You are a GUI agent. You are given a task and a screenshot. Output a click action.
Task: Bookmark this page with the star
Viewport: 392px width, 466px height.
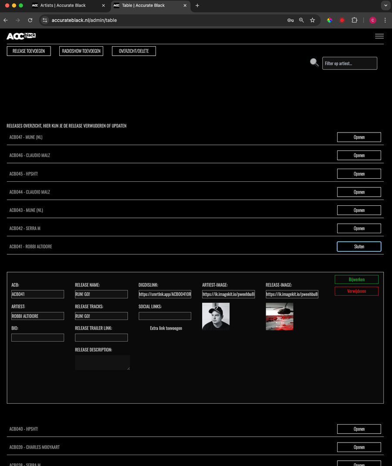coord(312,20)
